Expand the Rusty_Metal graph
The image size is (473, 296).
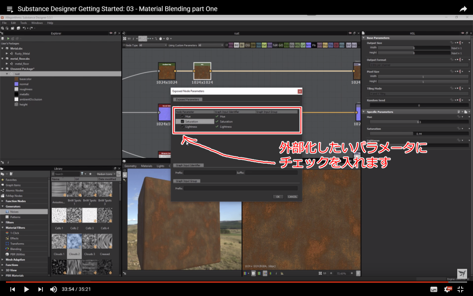point(7,53)
